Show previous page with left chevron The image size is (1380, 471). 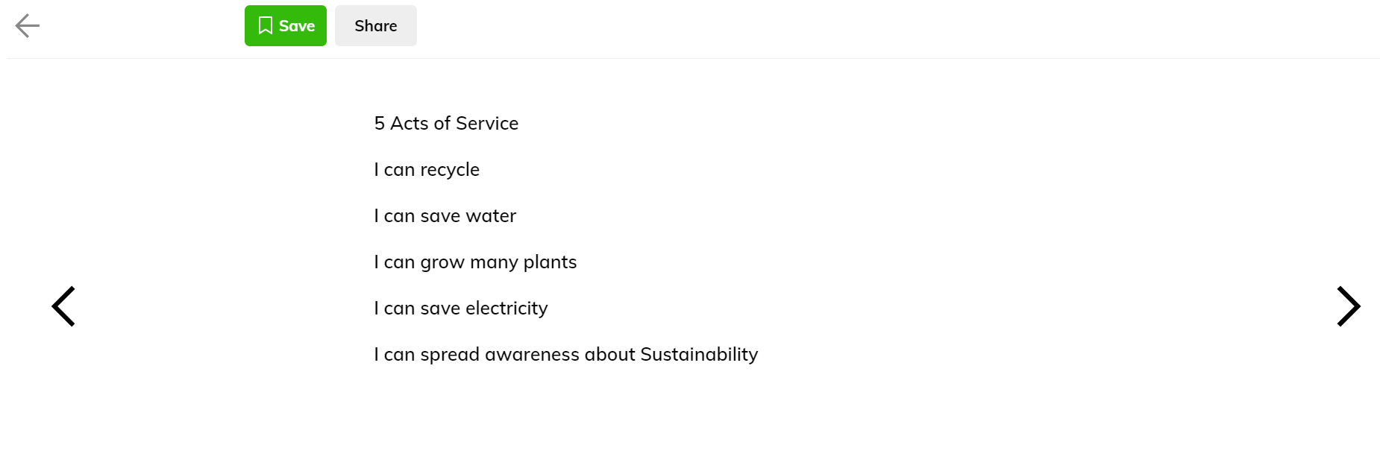pos(63,306)
